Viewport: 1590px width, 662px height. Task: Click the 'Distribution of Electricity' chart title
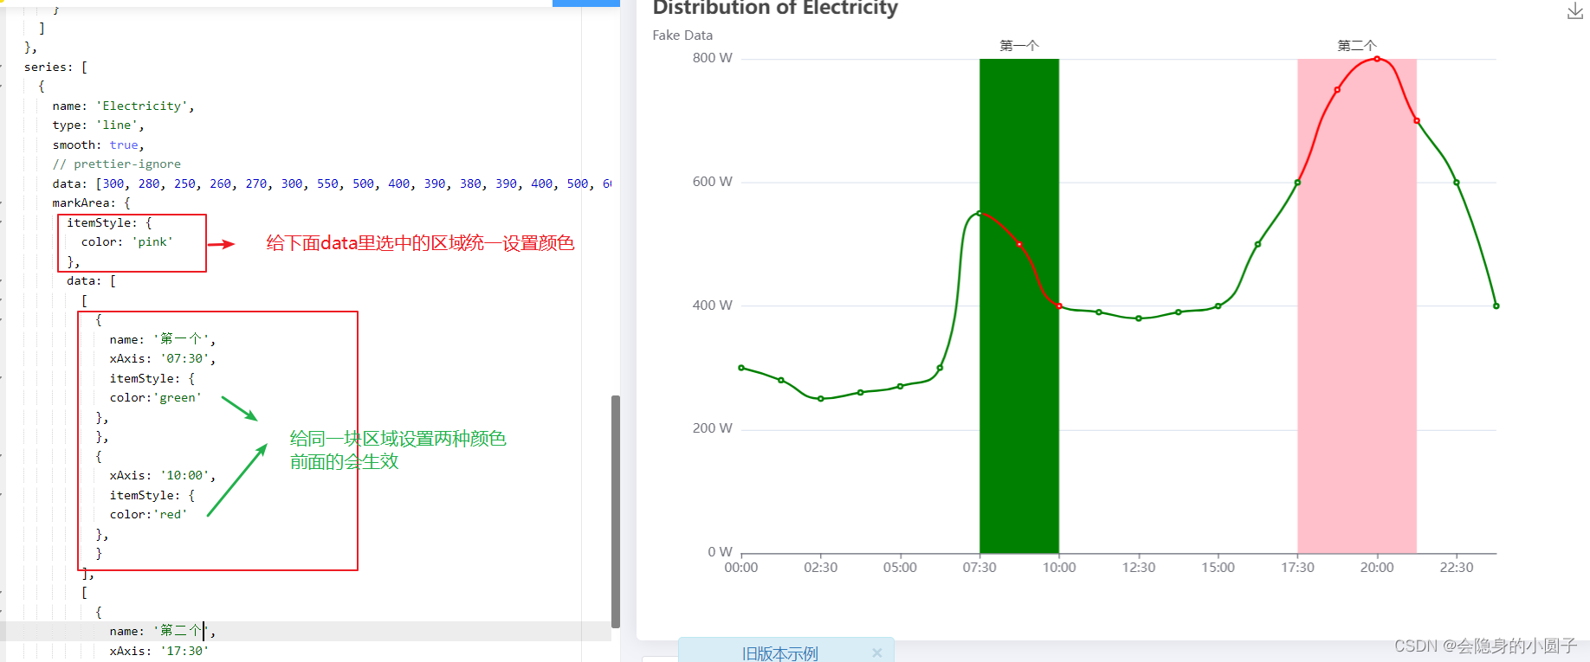pos(775,9)
